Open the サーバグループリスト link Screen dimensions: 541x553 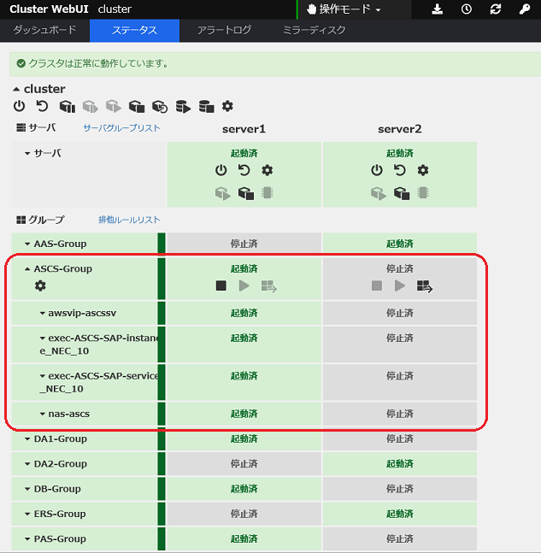click(x=121, y=128)
